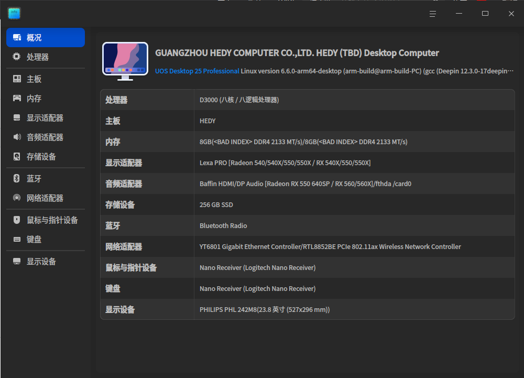Click the storage device disk icon
The height and width of the screenshot is (378, 524).
coord(17,156)
